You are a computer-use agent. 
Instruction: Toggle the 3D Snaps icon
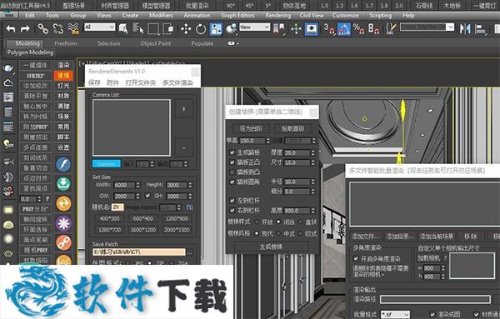point(329,29)
